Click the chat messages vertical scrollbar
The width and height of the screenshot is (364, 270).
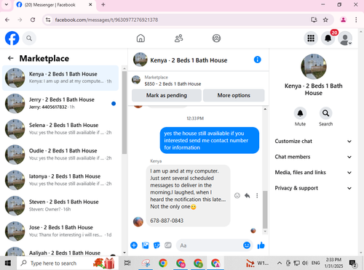(x=265, y=210)
